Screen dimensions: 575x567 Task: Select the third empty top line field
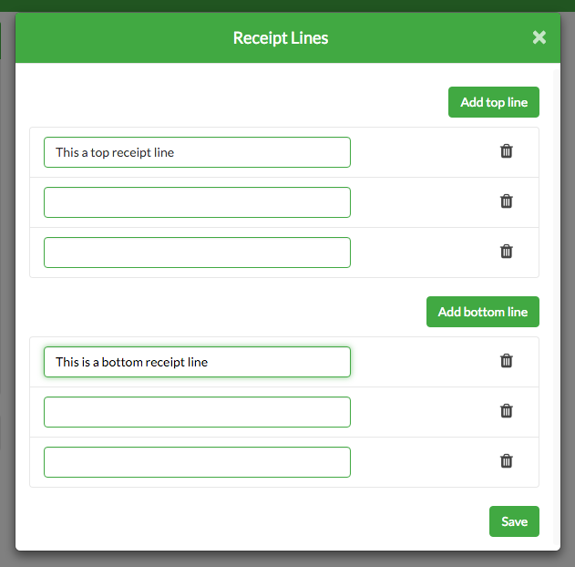tap(198, 253)
